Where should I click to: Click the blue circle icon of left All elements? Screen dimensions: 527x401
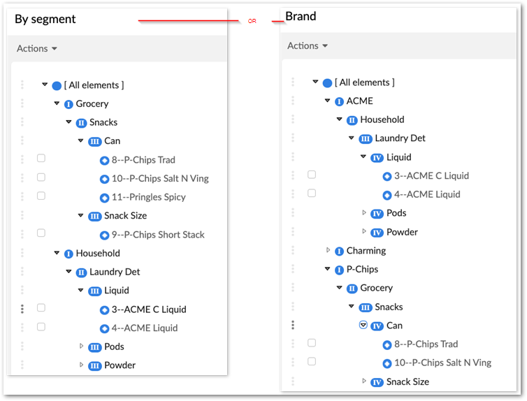57,85
